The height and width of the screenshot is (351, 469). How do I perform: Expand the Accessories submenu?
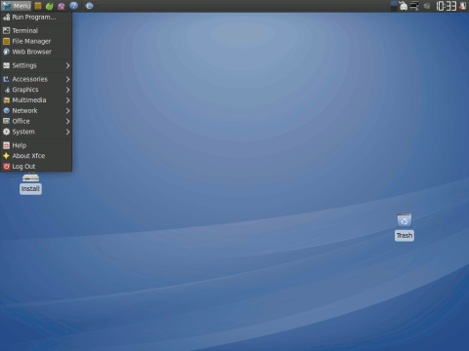[36, 79]
